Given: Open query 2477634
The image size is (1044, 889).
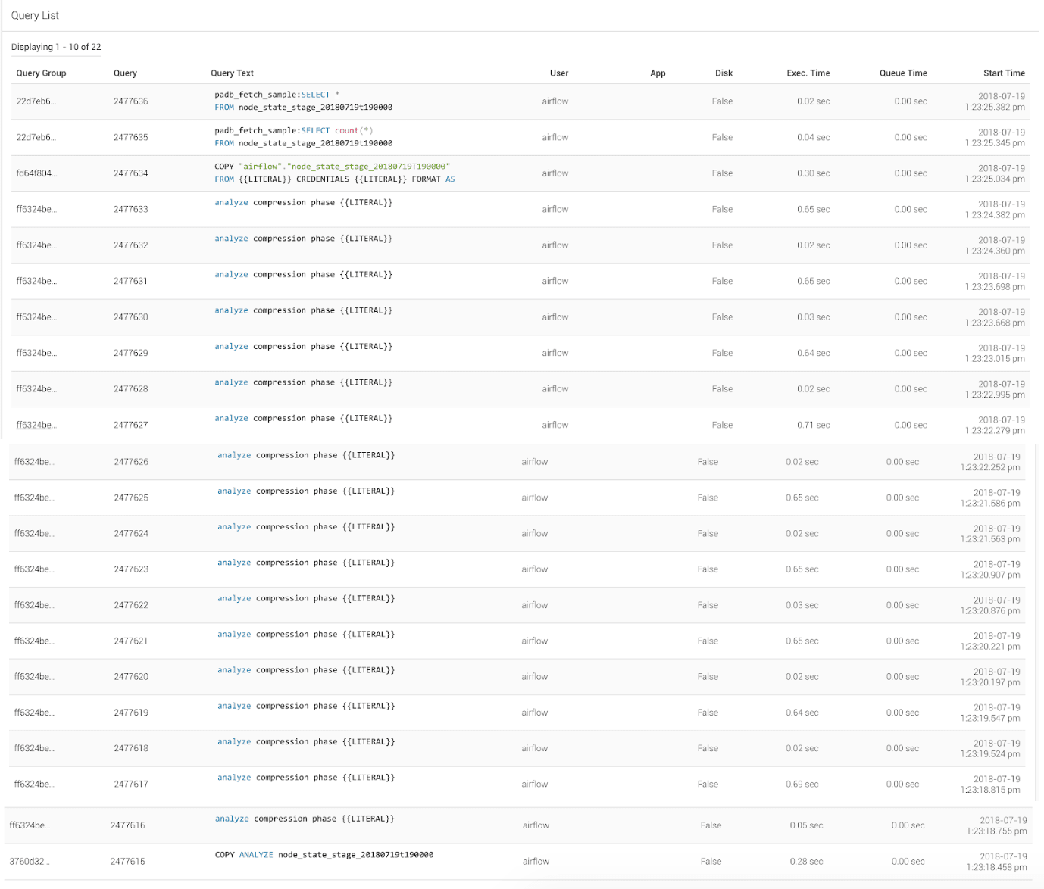Looking at the screenshot, I should (x=131, y=173).
